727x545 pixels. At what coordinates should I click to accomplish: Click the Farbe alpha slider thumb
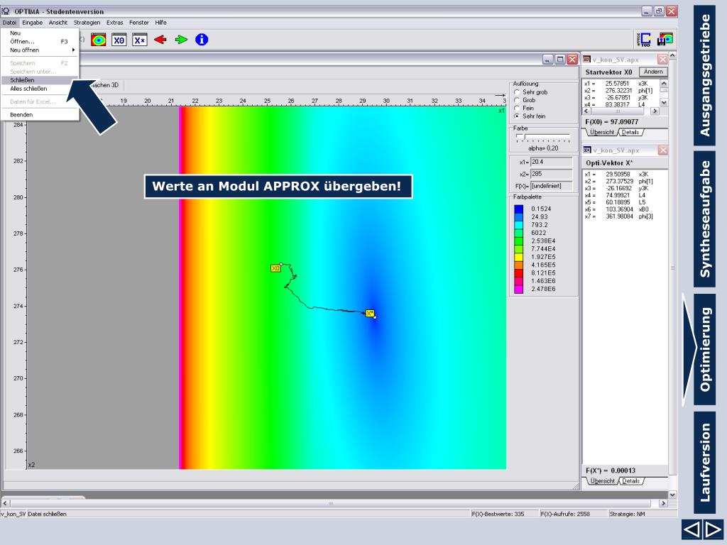click(520, 137)
